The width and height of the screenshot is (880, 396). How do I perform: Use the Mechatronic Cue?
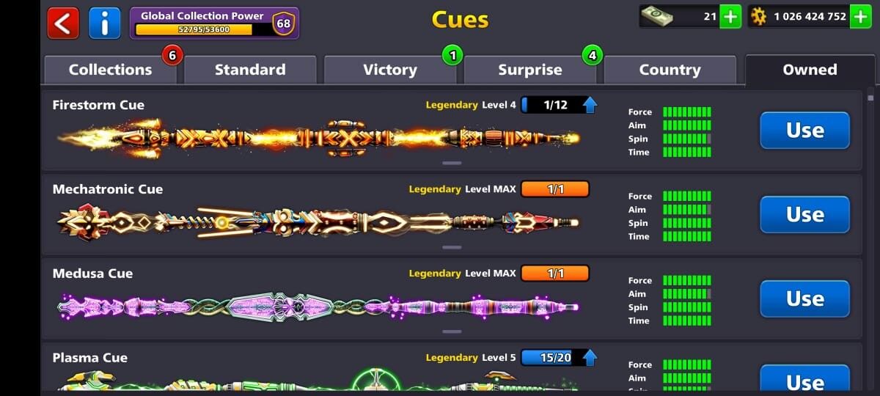pyautogui.click(x=804, y=215)
